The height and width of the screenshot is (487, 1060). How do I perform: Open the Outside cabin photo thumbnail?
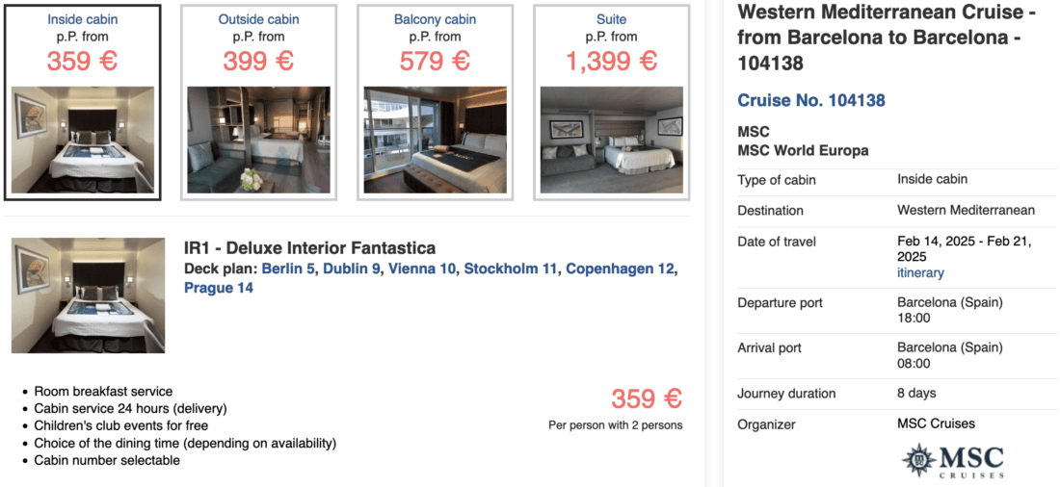[258, 140]
